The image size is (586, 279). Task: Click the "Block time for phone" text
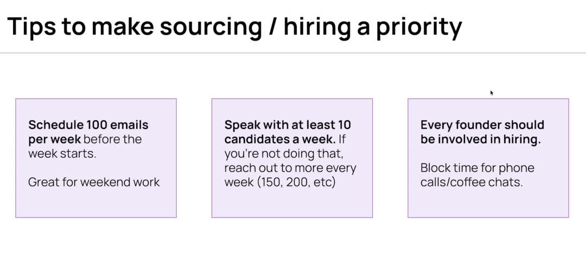point(477,168)
